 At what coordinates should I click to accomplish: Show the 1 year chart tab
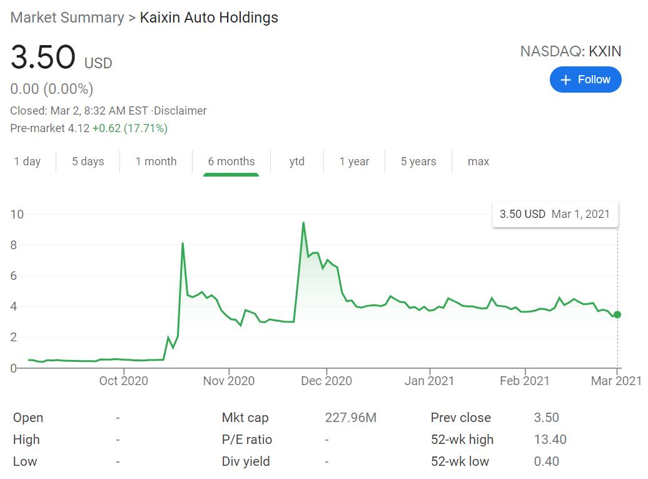click(354, 162)
